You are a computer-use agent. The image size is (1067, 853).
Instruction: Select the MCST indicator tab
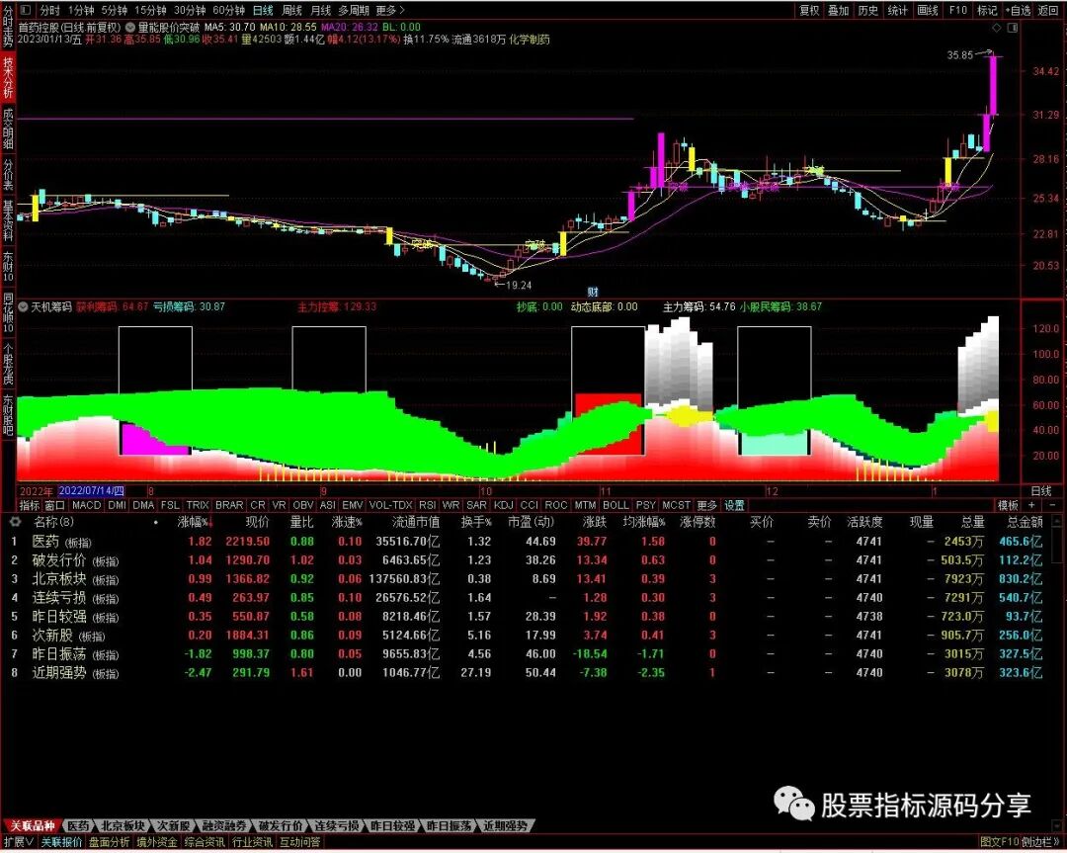pyautogui.click(x=676, y=505)
